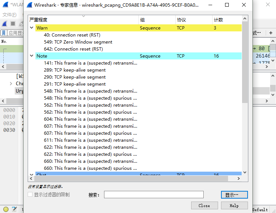Image resolution: width=276 pixels, height=213 pixels.
Task: Select entry 562 suspected spurious
Action: [x=90, y=112]
